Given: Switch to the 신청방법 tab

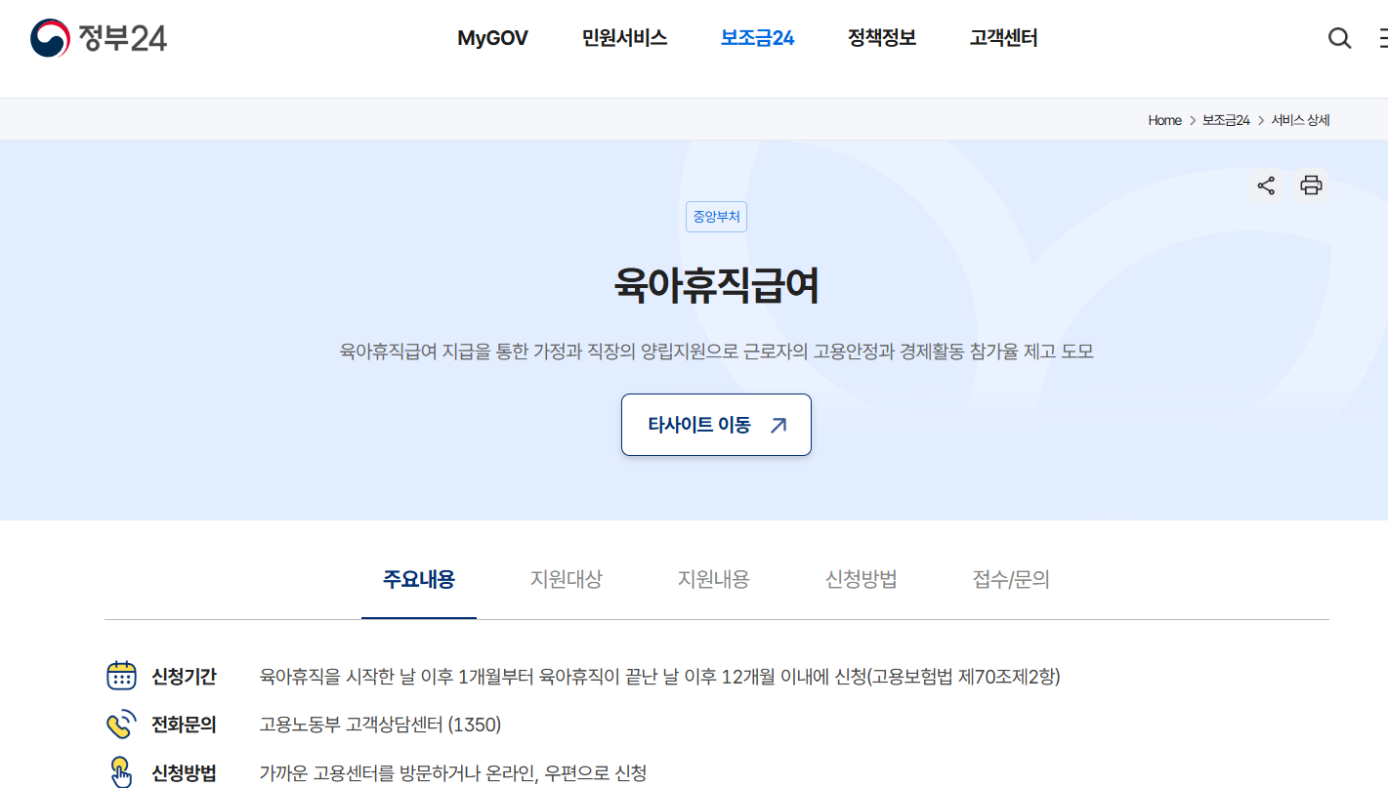Looking at the screenshot, I should click(x=862, y=579).
